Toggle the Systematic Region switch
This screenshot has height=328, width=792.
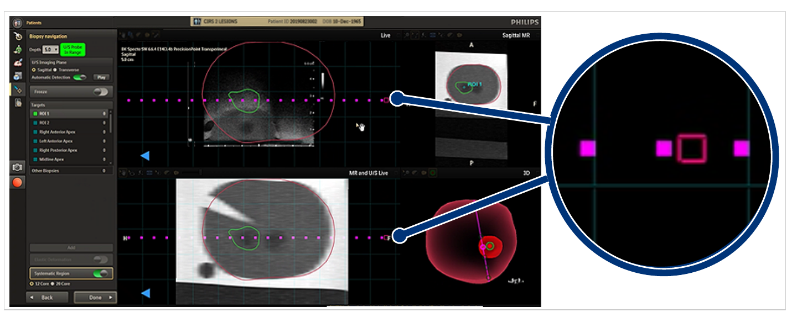pos(101,273)
